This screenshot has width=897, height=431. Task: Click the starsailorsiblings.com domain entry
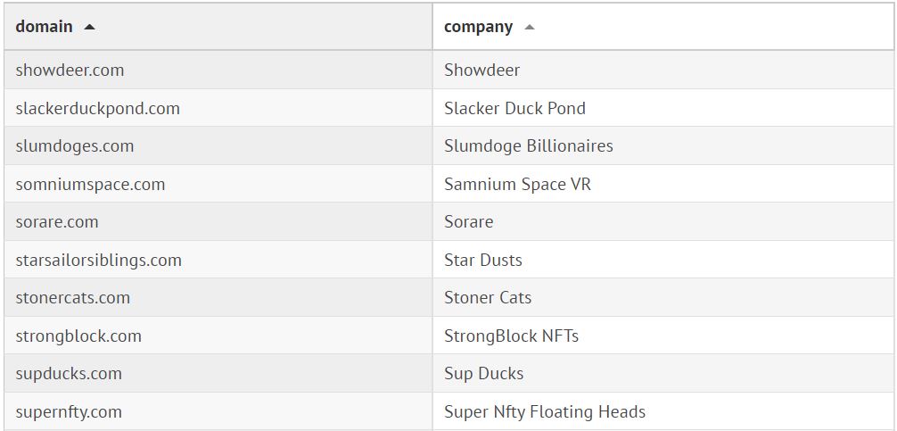(x=98, y=260)
